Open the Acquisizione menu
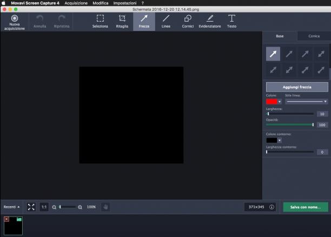 point(76,3)
